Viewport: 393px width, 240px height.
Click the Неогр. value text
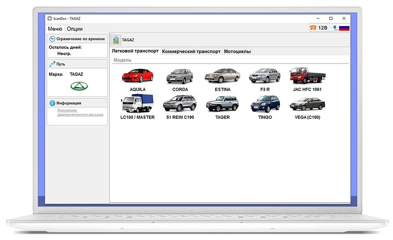[x=64, y=54]
